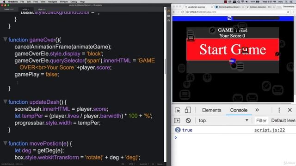Screen dimensions: 296x166
Task: Click the battery status in the menu bar
Action: click(x=255, y=2)
